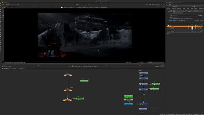Open the Node Graph tab
Image resolution: width=204 pixels, height=115 pixels.
coord(6,69)
